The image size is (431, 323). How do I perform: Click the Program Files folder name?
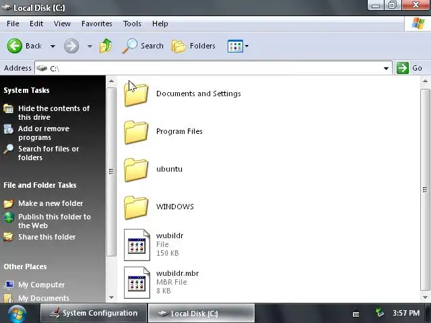179,131
